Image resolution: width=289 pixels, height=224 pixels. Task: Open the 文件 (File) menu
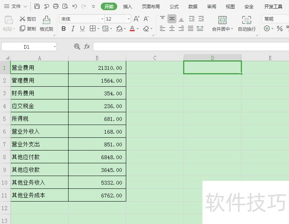point(15,7)
